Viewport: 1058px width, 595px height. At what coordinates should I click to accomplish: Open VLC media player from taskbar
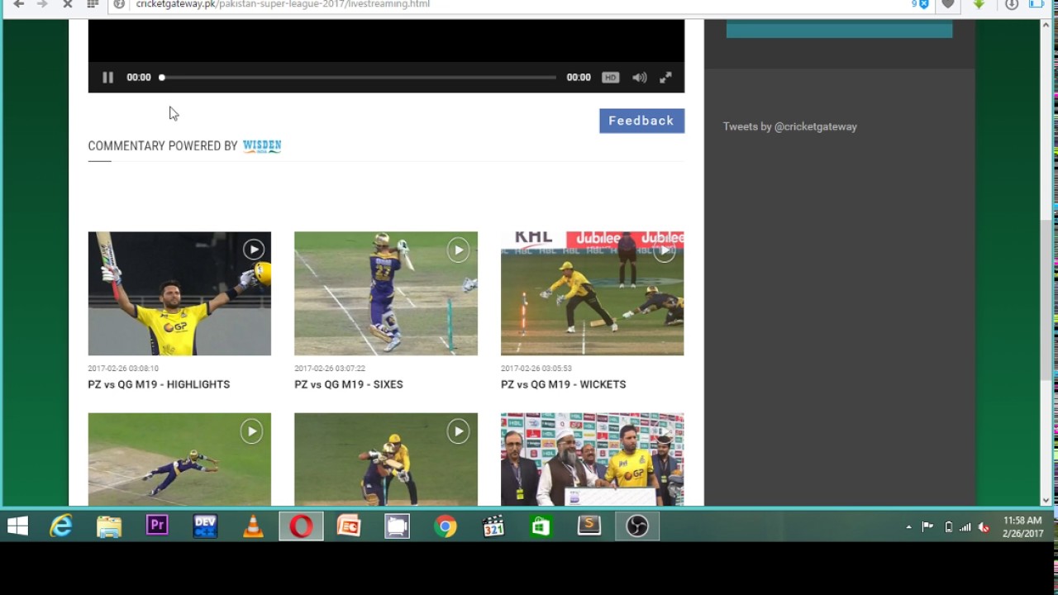[x=253, y=526]
